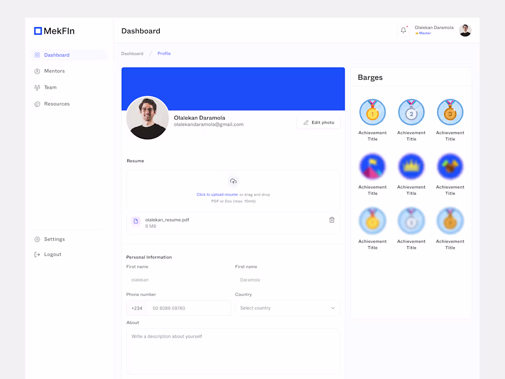The image size is (505, 379).
Task: Expand the country chevron arrow
Action: tap(333, 308)
